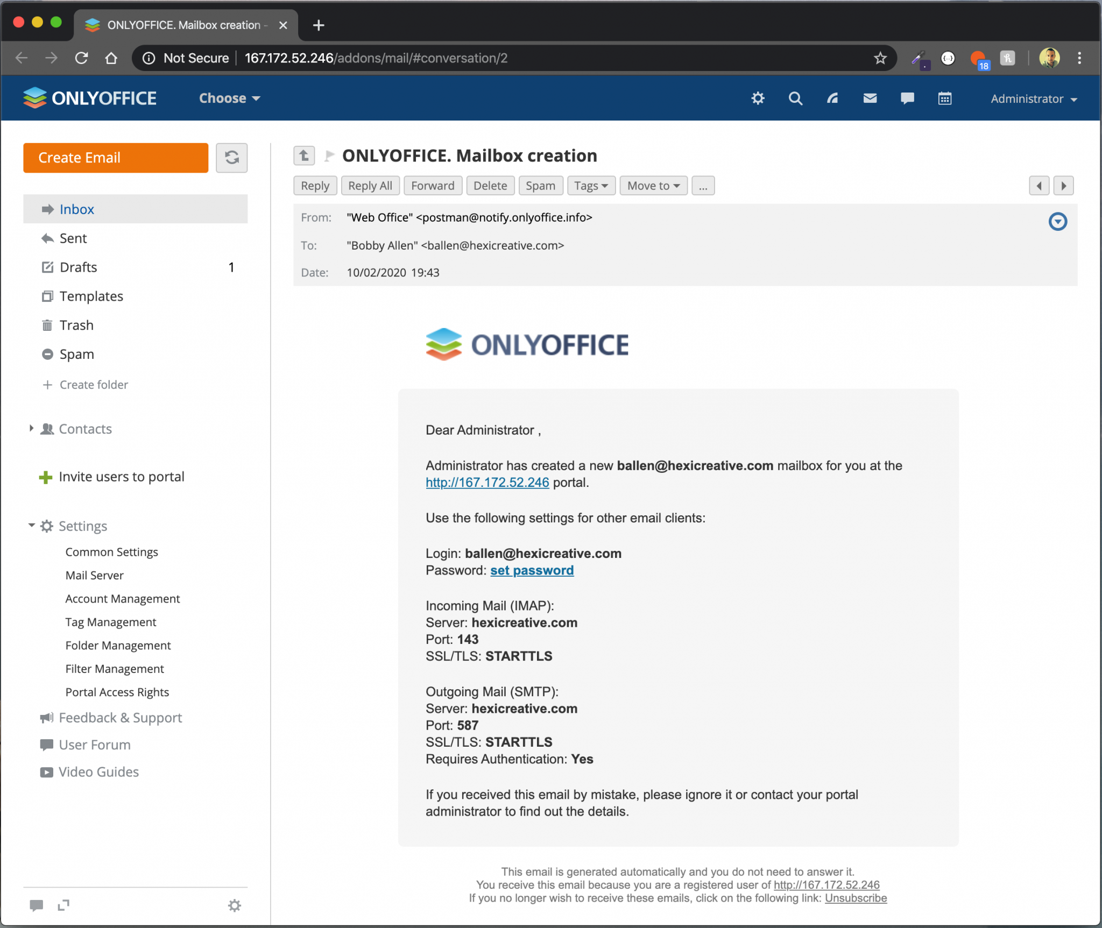
Task: Click the ONLYOFFICE logo in header
Action: coord(89,98)
